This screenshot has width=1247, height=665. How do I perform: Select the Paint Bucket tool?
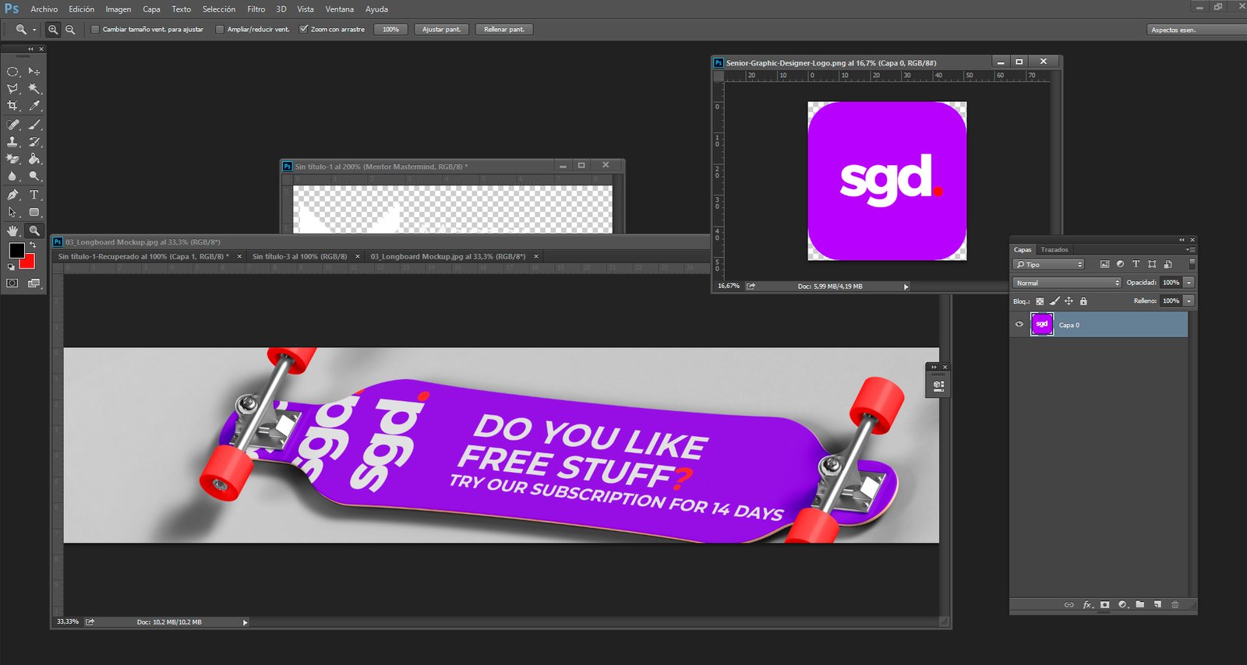(x=34, y=159)
